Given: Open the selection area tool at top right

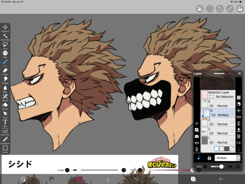Looking at the screenshot, I should [210, 9].
